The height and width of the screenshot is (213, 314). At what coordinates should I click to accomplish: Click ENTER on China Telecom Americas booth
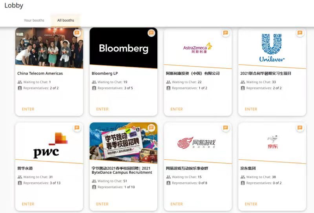28,109
